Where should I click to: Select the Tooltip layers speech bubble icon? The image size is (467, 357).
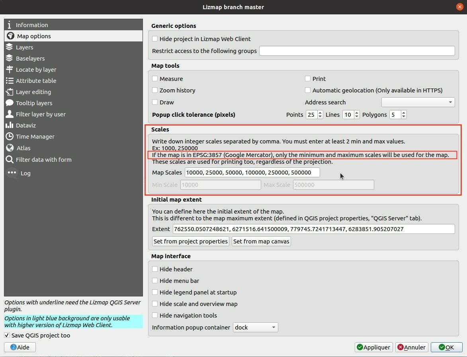pyautogui.click(x=10, y=103)
